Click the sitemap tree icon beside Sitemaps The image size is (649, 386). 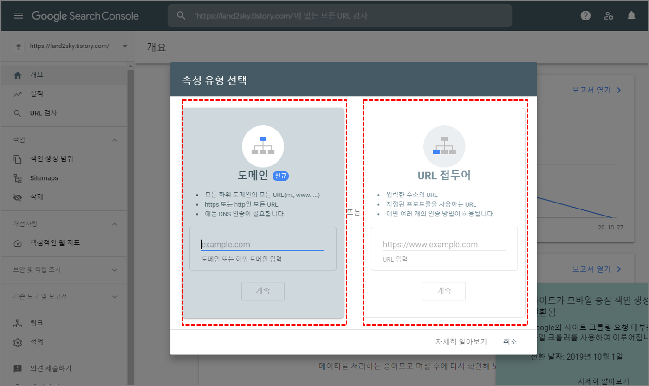(x=18, y=178)
